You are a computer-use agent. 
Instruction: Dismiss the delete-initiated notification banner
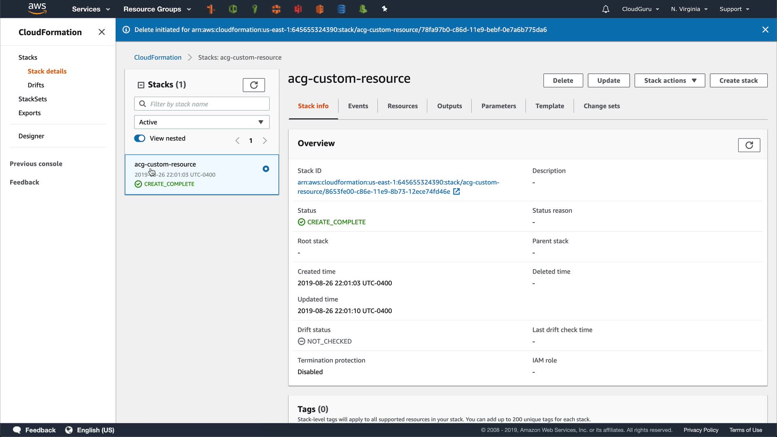[765, 30]
